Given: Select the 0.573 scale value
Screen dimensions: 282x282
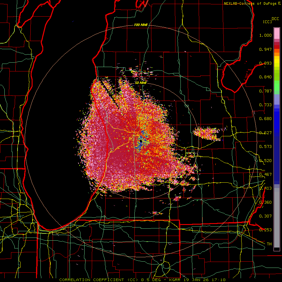Looking at the screenshot, I should (265, 147).
